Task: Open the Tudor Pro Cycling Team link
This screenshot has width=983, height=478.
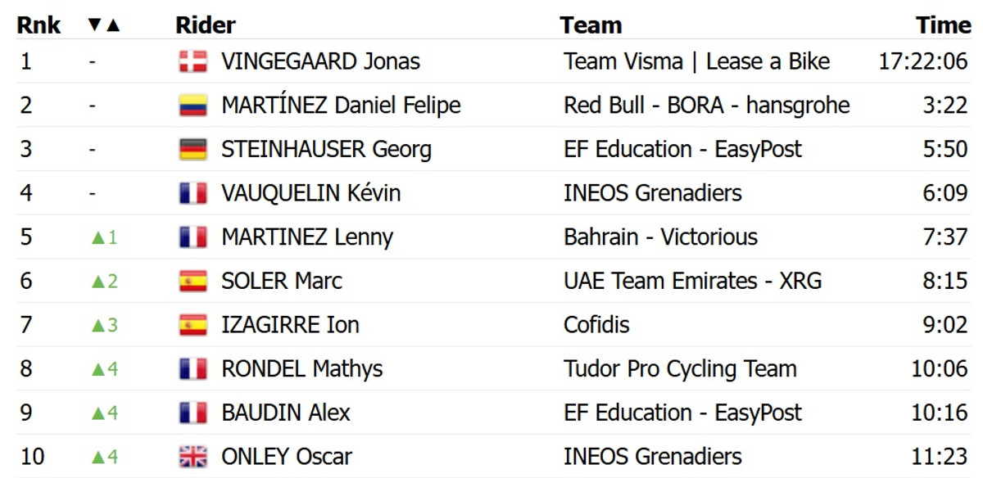Action: tap(680, 368)
